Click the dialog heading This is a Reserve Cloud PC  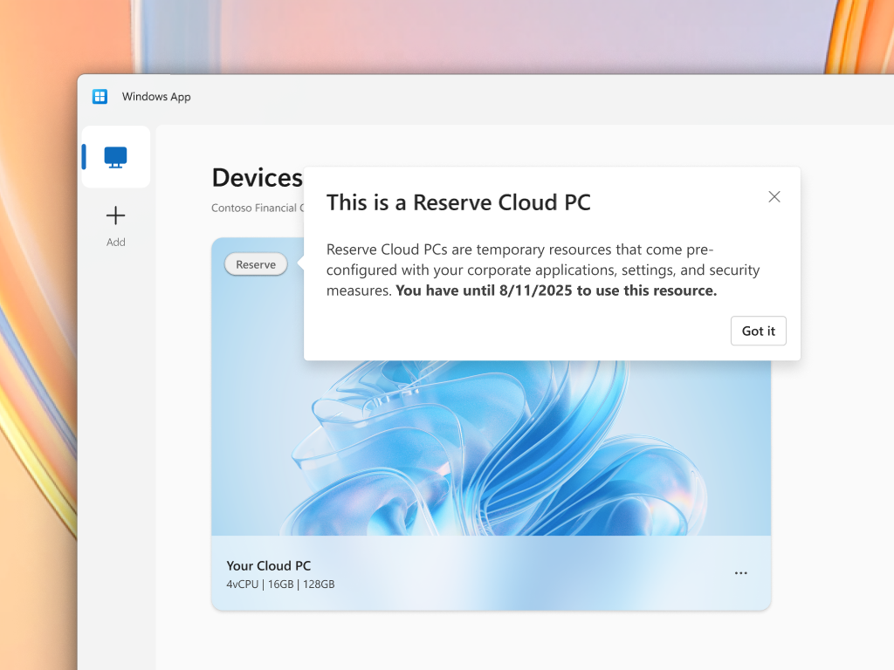coord(458,202)
